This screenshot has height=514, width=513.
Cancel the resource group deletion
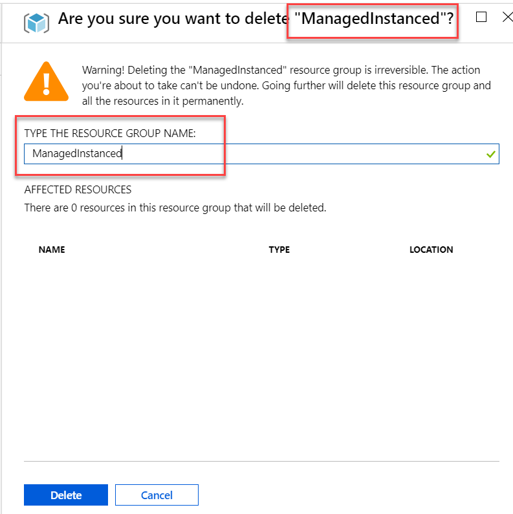click(x=157, y=495)
